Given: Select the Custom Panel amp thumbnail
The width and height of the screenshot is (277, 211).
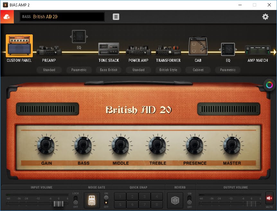Looking at the screenshot, I should coord(19,46).
